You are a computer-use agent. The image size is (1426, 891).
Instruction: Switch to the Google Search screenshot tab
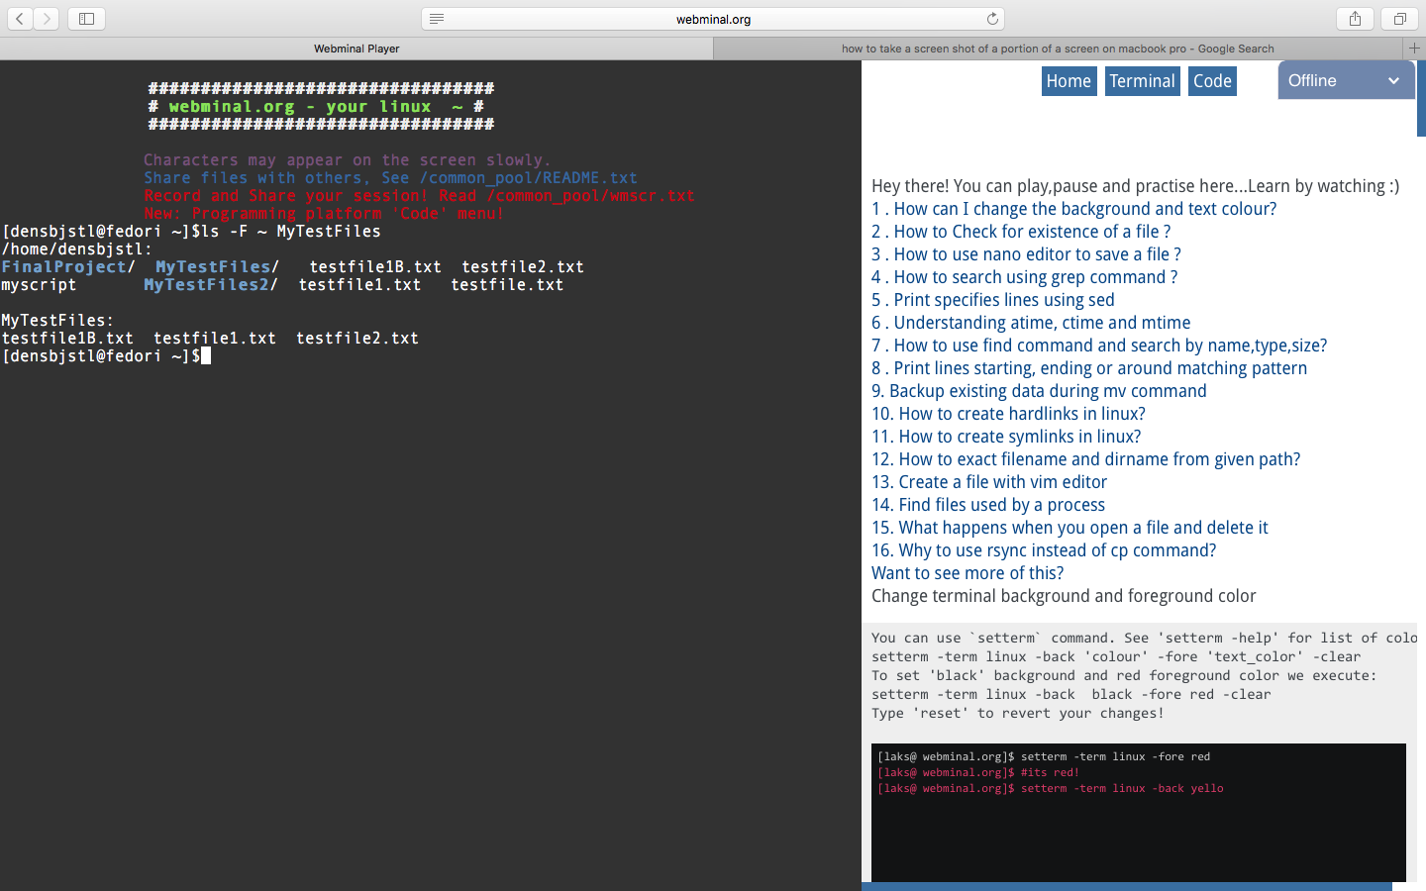click(1058, 48)
